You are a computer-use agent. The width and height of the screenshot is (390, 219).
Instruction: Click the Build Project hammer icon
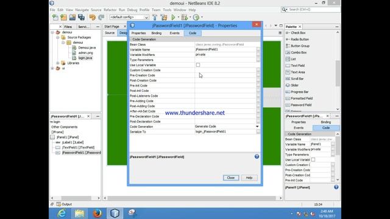click(155, 17)
